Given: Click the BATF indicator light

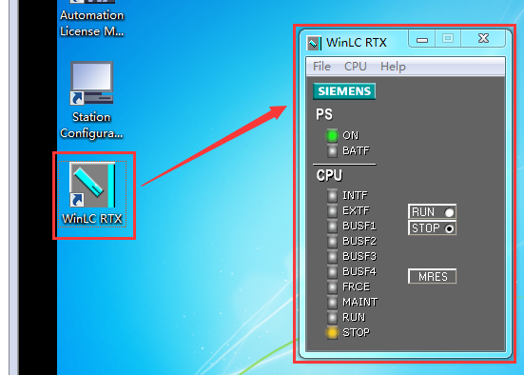Looking at the screenshot, I should coord(332,151).
